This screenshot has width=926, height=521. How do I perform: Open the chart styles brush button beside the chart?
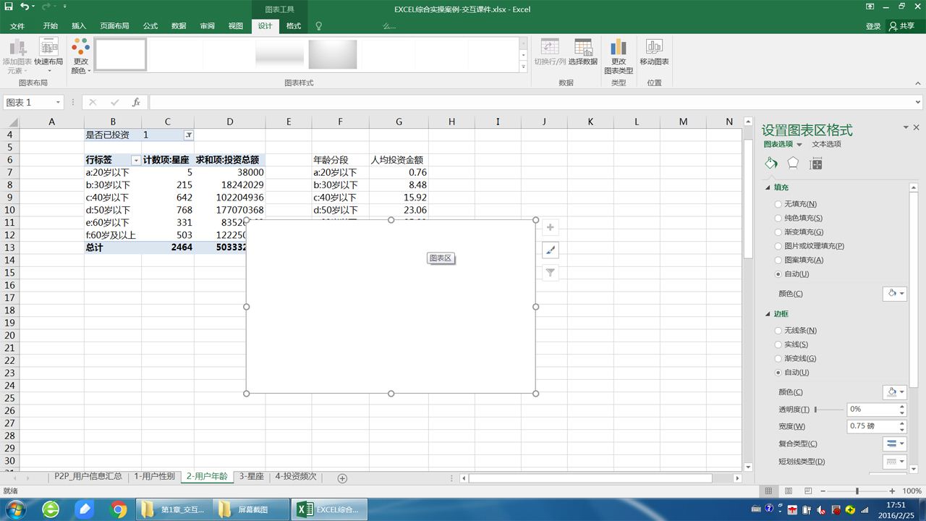pos(551,250)
